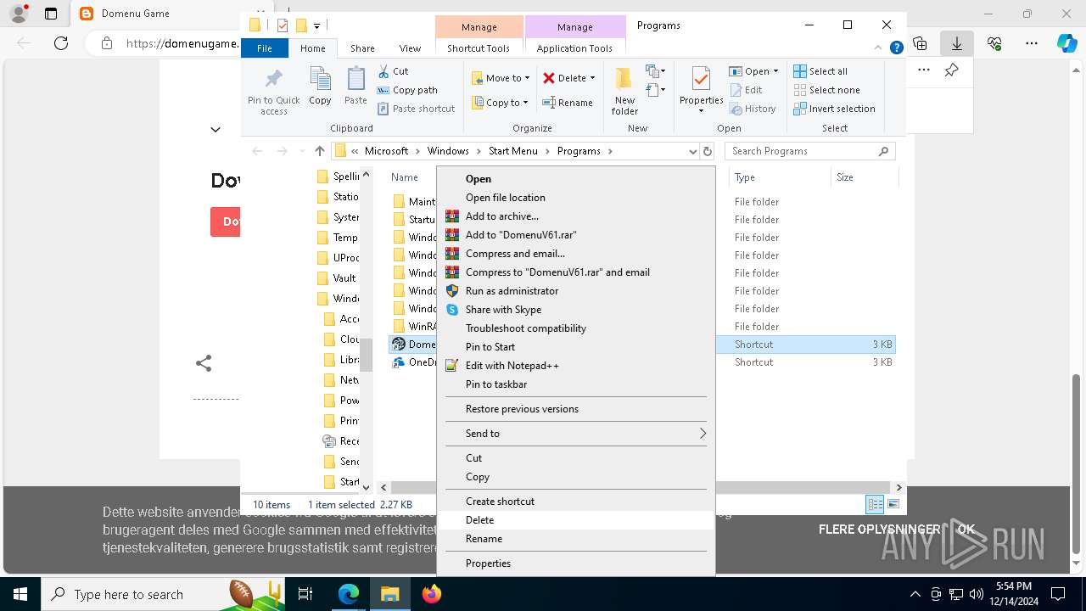Expand the ribbon Delete dropdown arrow
Image resolution: width=1086 pixels, height=611 pixels.
pos(592,78)
